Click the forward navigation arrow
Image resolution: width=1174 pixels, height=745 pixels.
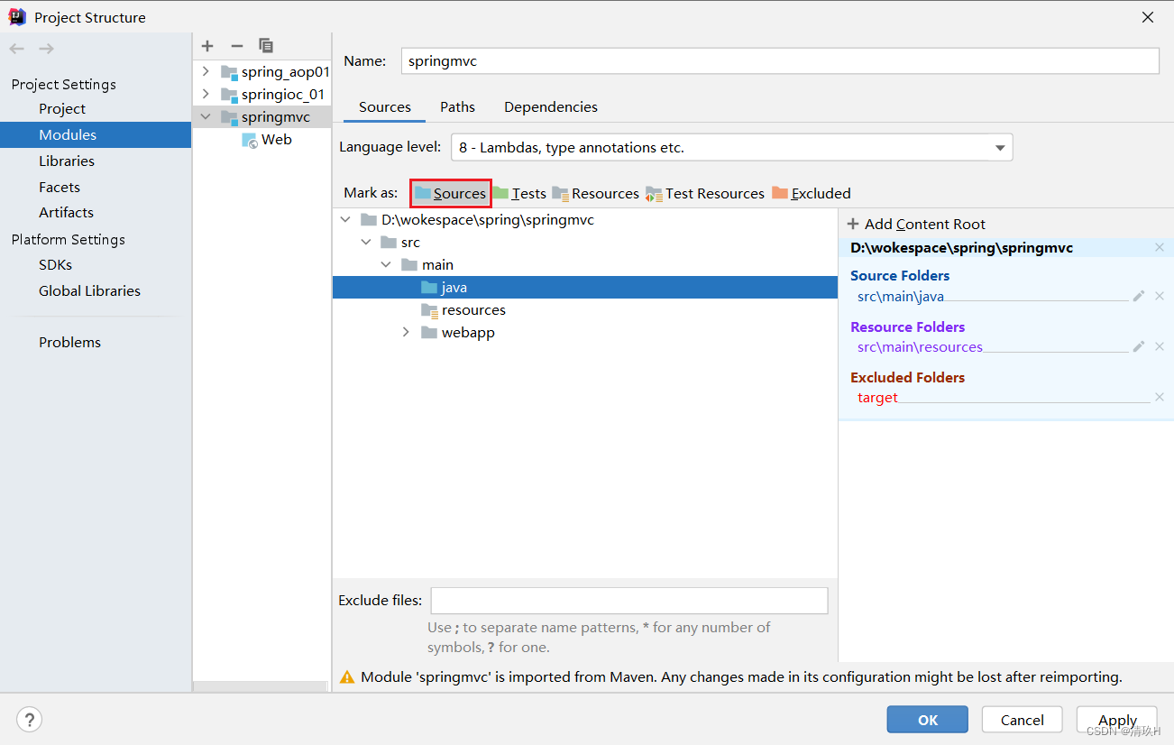pyautogui.click(x=46, y=49)
